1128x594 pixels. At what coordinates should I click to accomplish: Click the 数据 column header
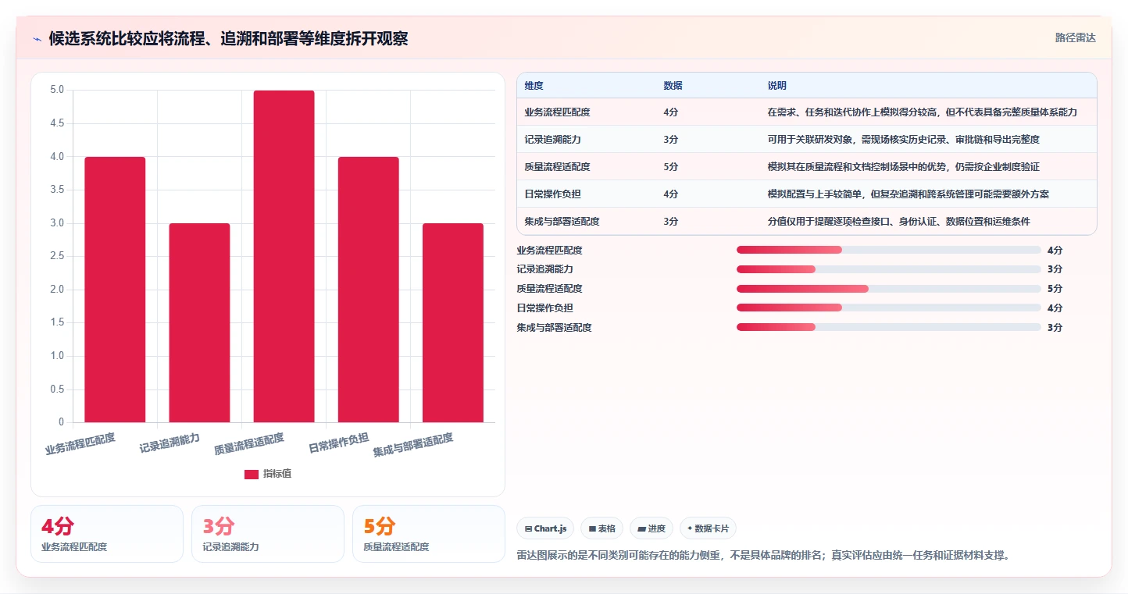coord(673,86)
